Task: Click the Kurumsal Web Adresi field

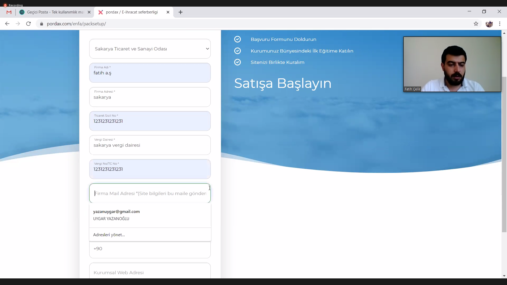Action: (x=150, y=272)
